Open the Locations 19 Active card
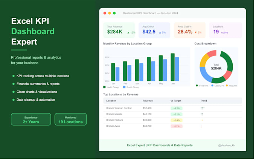The width and height of the screenshot is (256, 161). coord(226,30)
